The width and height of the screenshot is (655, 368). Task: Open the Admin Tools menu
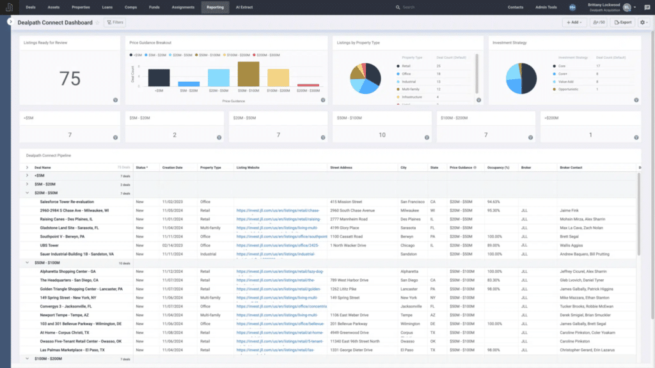click(545, 7)
